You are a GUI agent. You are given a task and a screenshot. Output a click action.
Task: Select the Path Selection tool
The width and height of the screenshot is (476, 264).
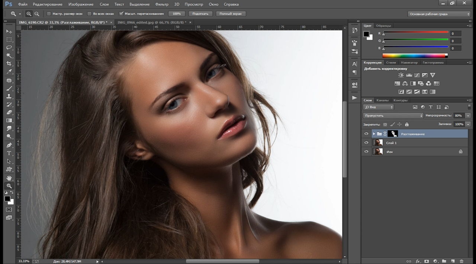[9, 161]
